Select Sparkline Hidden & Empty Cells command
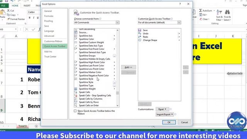Image resolution: width=247 pixels, height=139 pixels. 95,59
